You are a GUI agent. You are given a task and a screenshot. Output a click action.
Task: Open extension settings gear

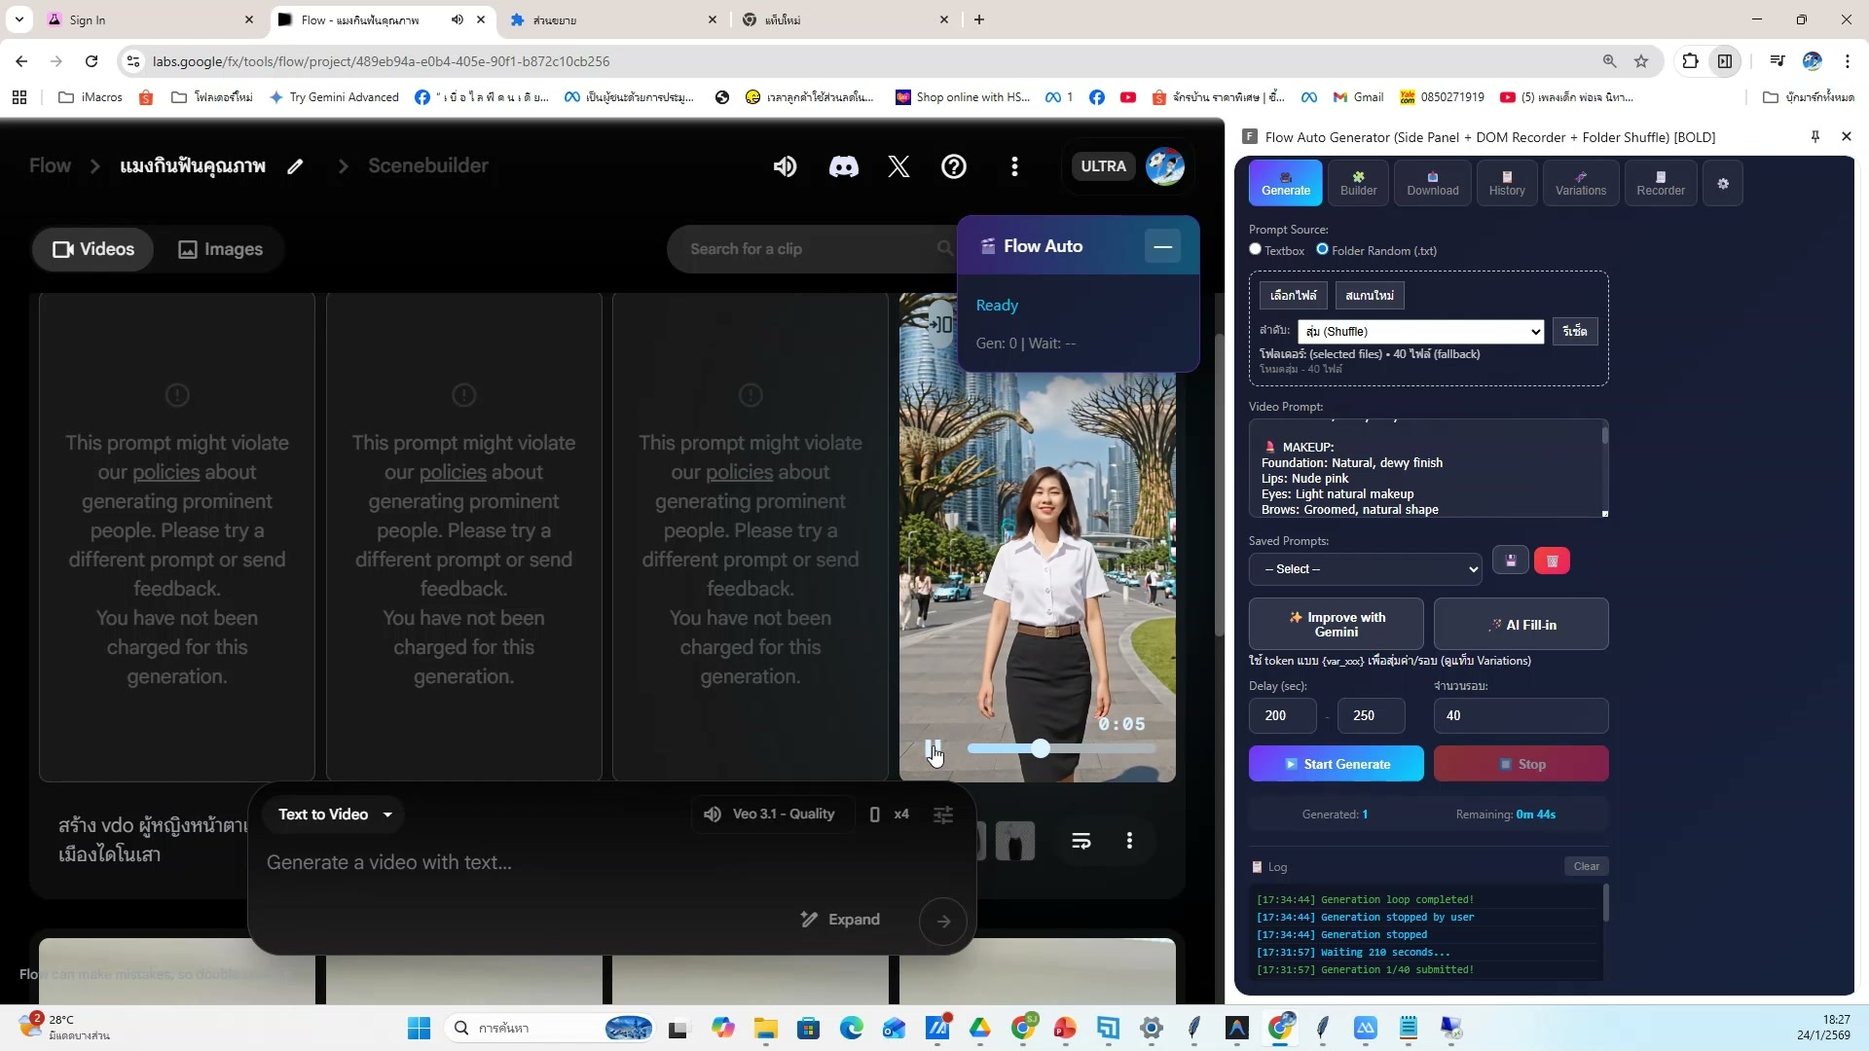click(1723, 183)
